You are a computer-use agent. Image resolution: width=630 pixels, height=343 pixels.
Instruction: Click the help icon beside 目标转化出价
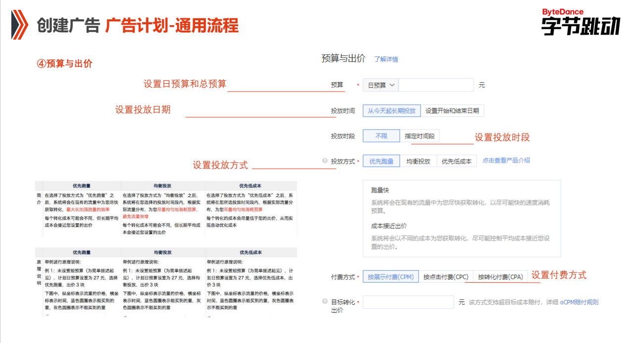click(324, 302)
